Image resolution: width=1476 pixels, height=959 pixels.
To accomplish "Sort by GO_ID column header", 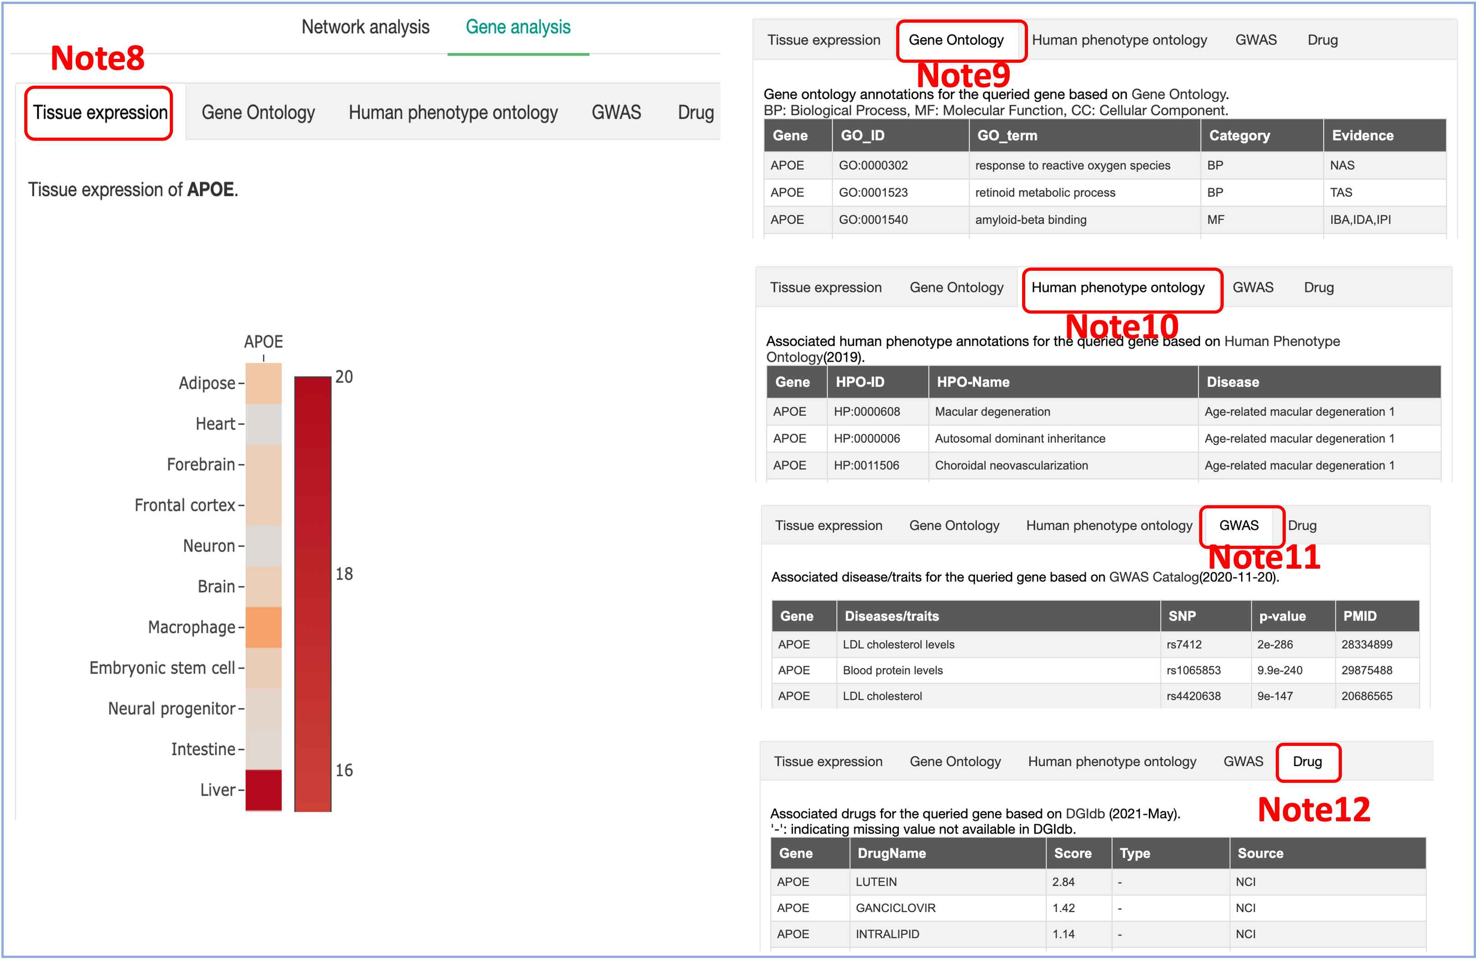I will [x=900, y=136].
